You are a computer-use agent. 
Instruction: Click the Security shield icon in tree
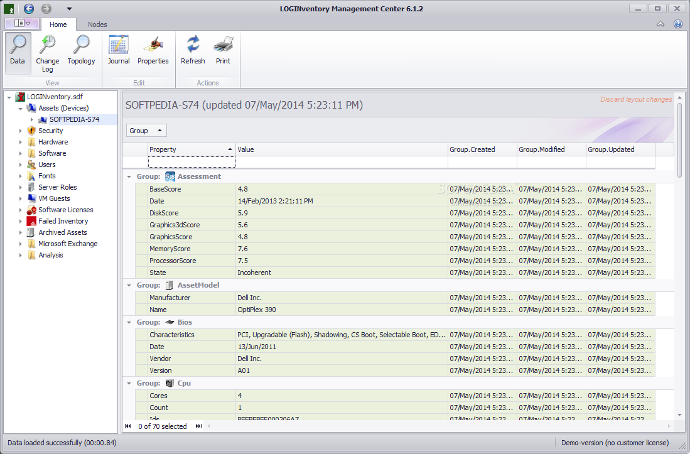[x=31, y=131]
